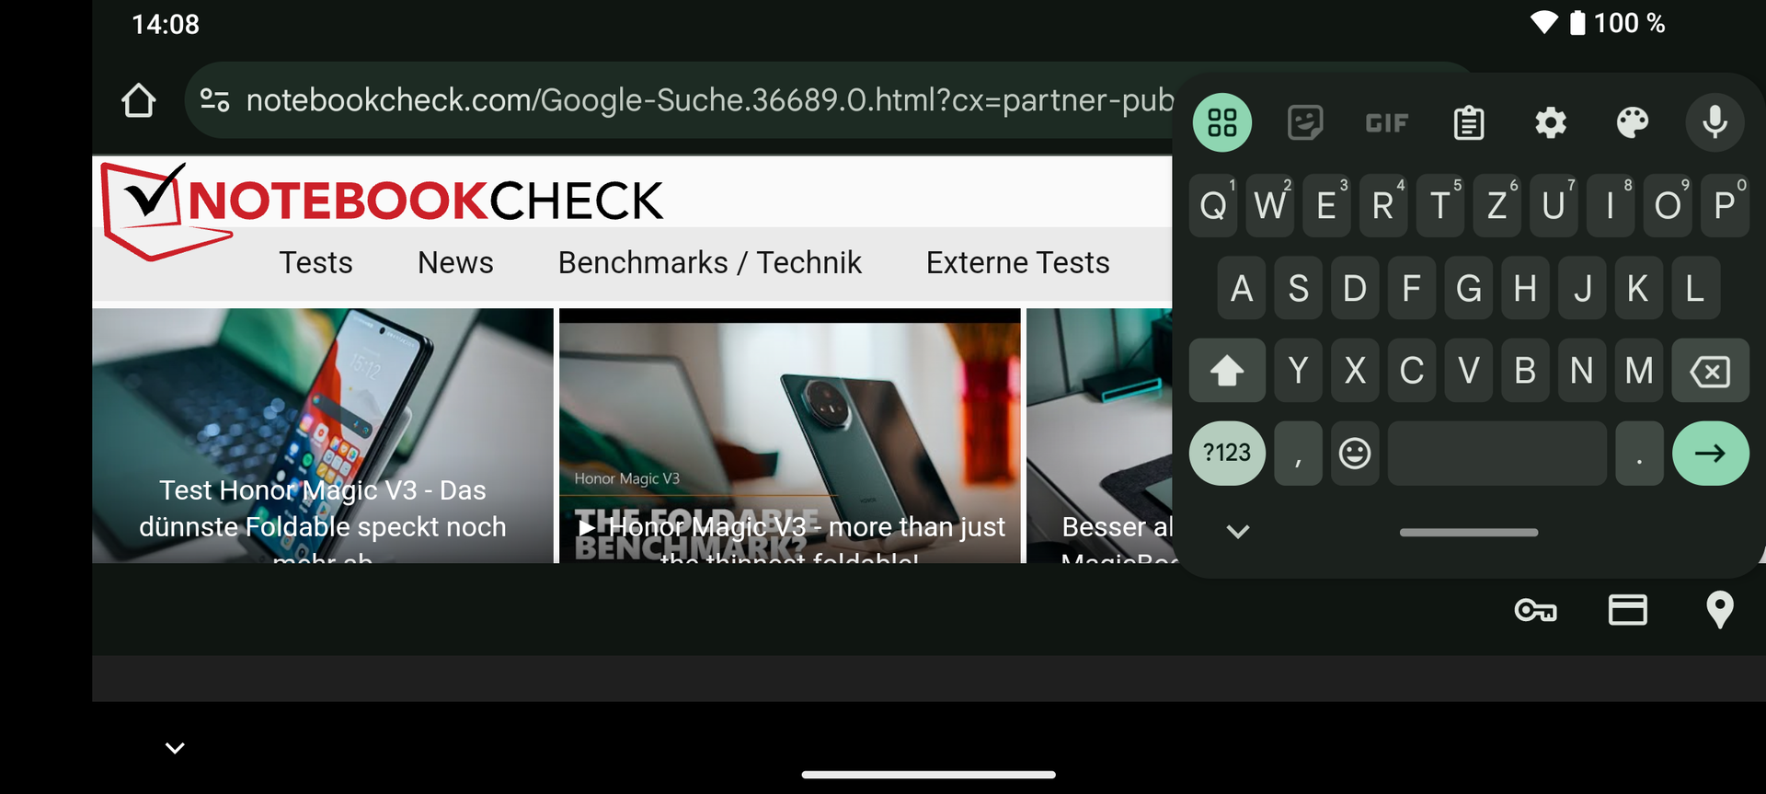Open Benchmarks / Technik menu
The image size is (1766, 794).
tap(709, 263)
